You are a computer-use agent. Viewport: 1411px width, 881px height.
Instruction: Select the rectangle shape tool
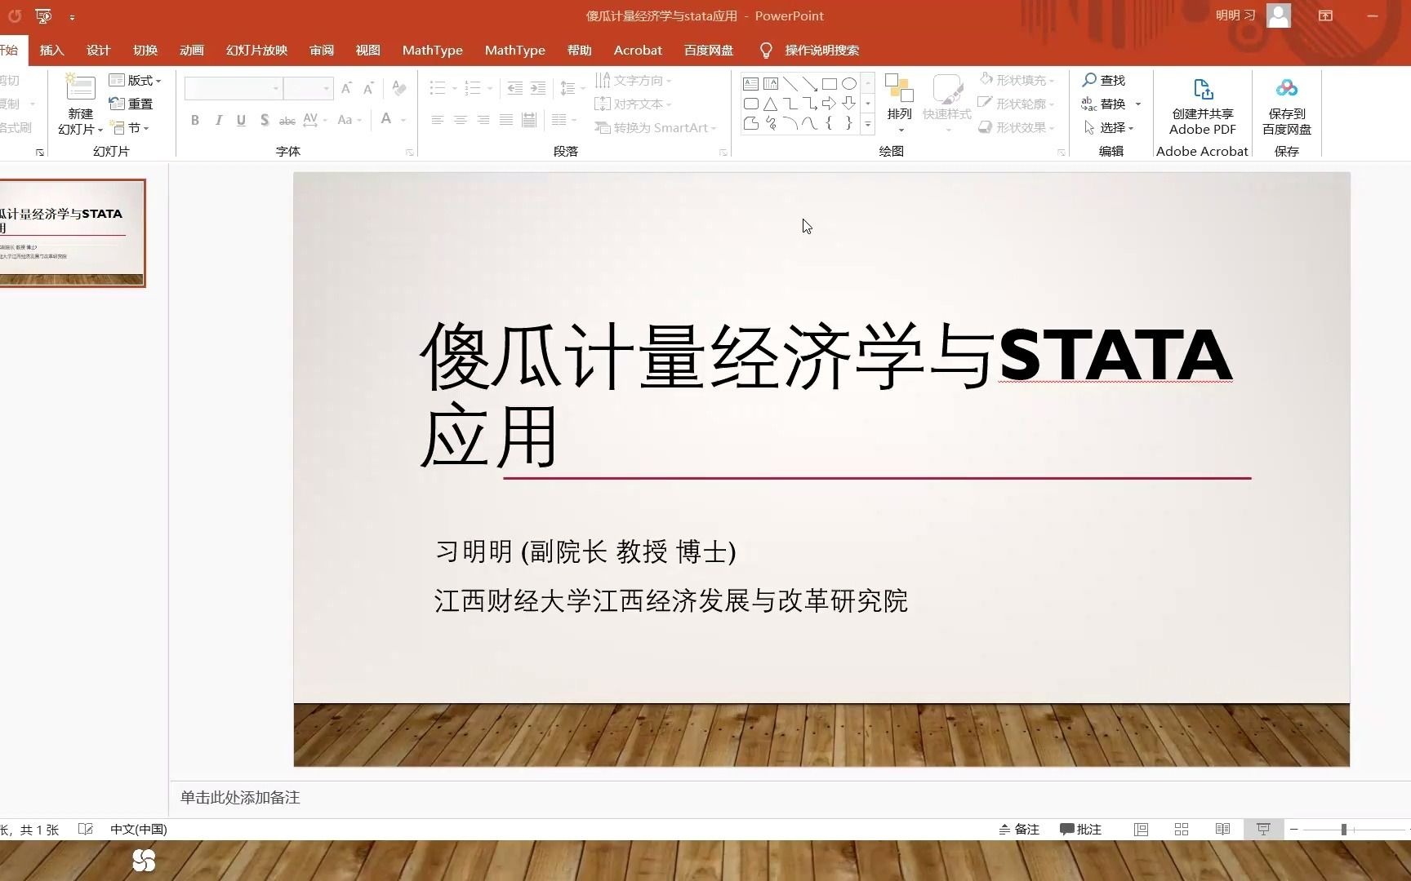(x=830, y=82)
